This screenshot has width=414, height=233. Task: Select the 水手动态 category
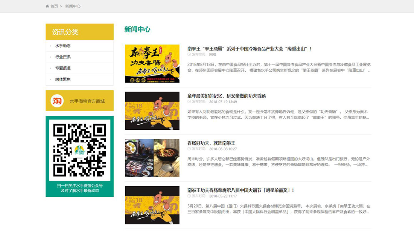click(63, 46)
